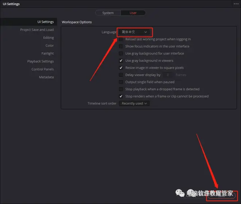Uncheck Resize image to square pixels
The image size is (241, 204).
[121, 68]
